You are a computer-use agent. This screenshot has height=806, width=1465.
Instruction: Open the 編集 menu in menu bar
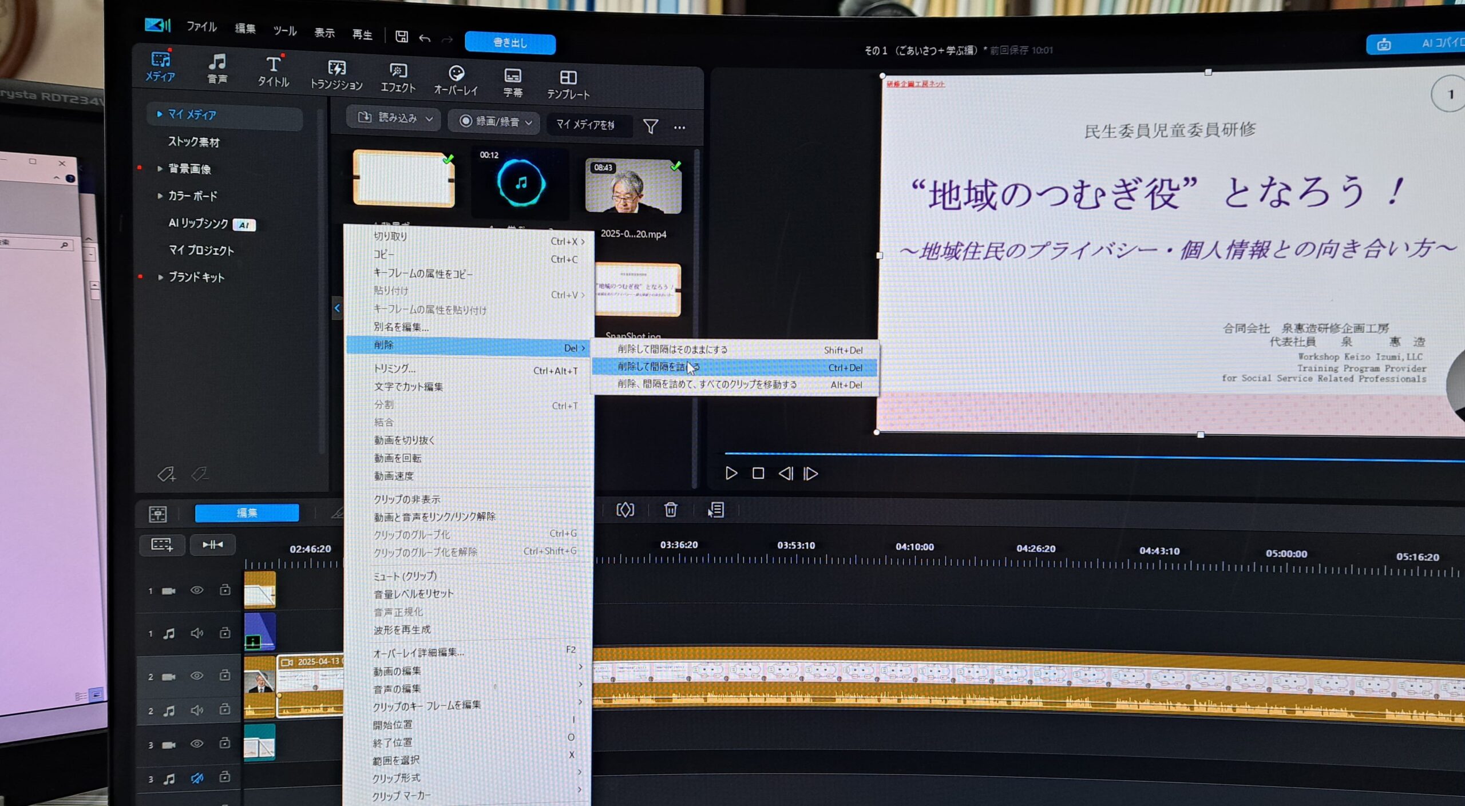246,29
